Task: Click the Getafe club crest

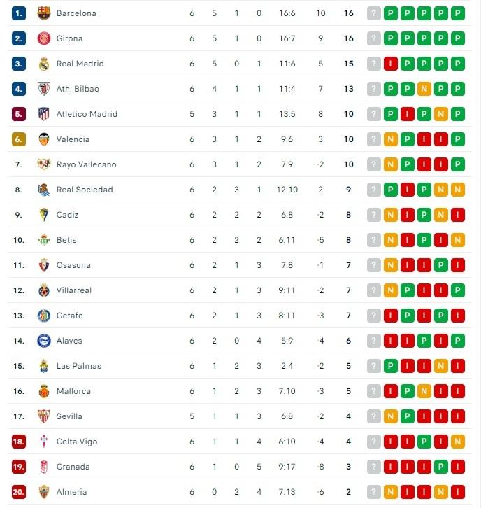Action: click(x=44, y=316)
